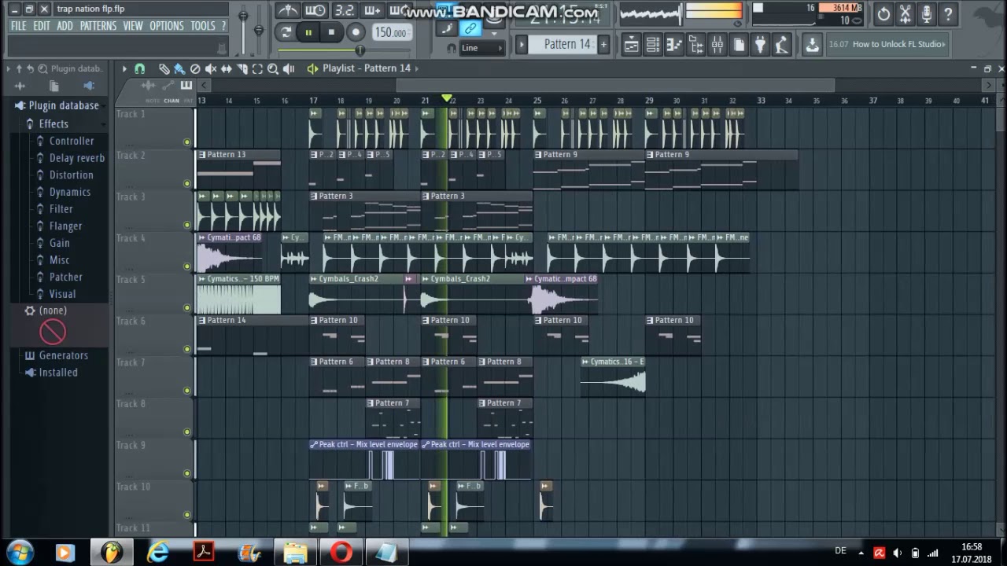Click the record button
The width and height of the screenshot is (1007, 566).
[356, 32]
